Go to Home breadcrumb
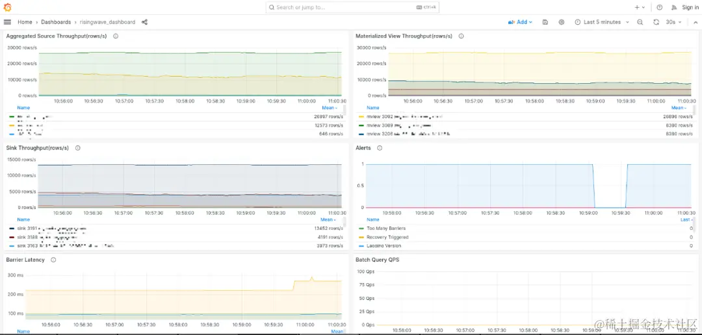 tap(25, 22)
